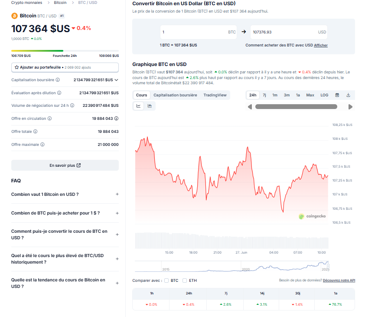
Task: Toggle the ETH compare checkbox
Action: pyautogui.click(x=185, y=281)
